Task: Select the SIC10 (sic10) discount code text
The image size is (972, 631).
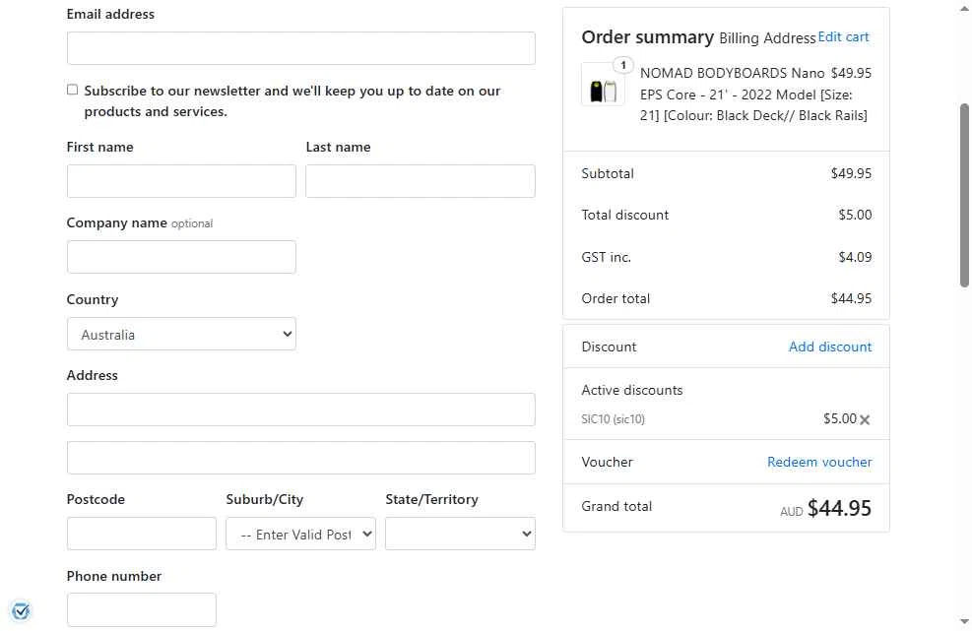Action: coord(614,419)
